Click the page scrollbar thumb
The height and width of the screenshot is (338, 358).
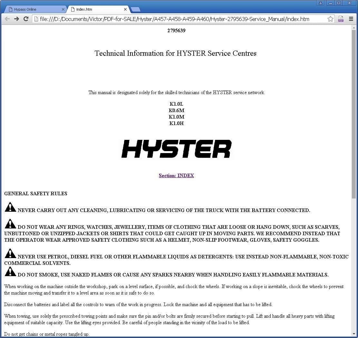tap(354, 114)
